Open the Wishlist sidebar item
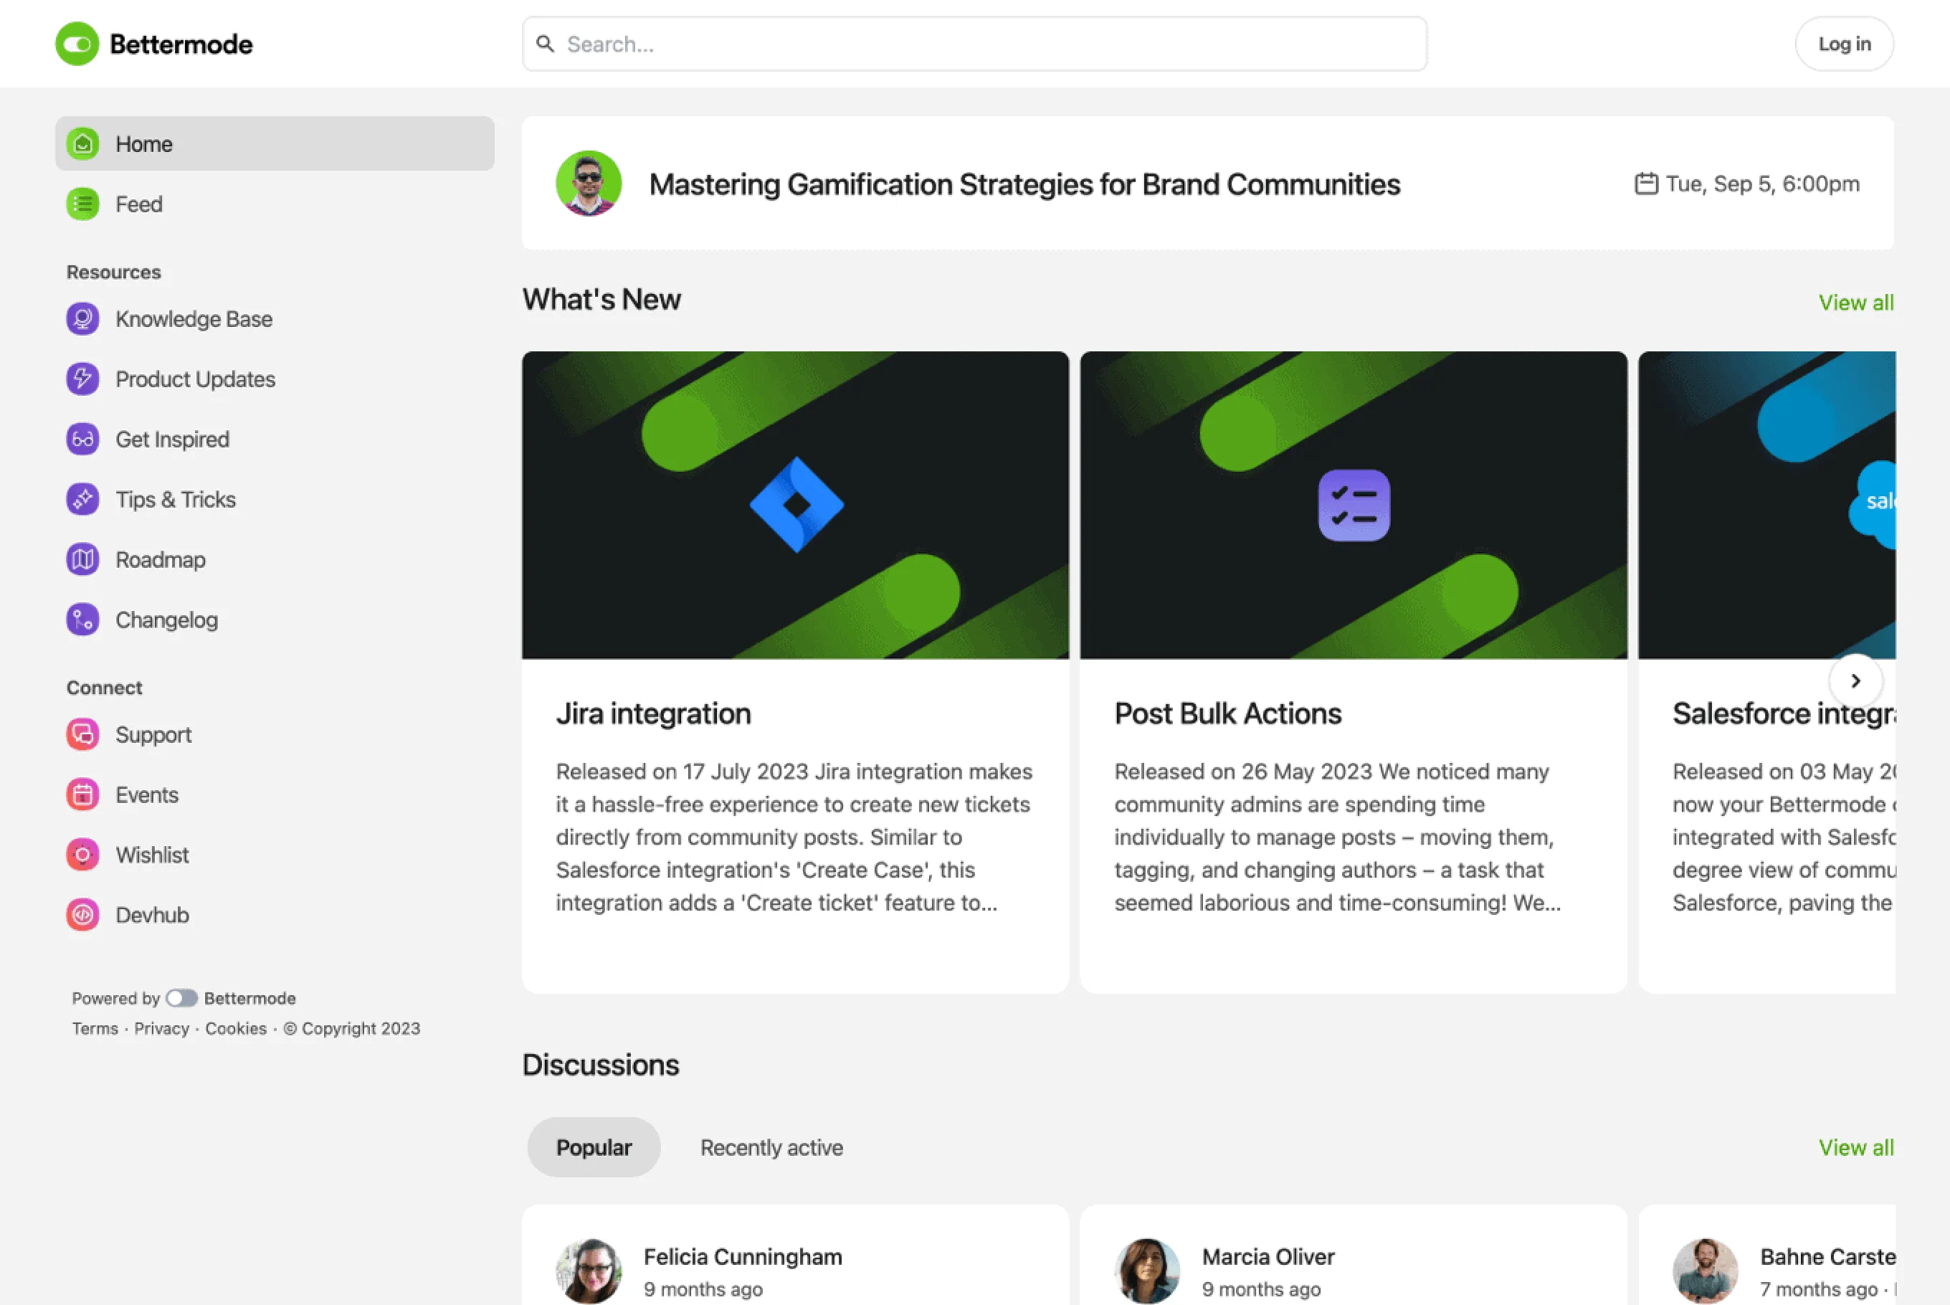 275,855
